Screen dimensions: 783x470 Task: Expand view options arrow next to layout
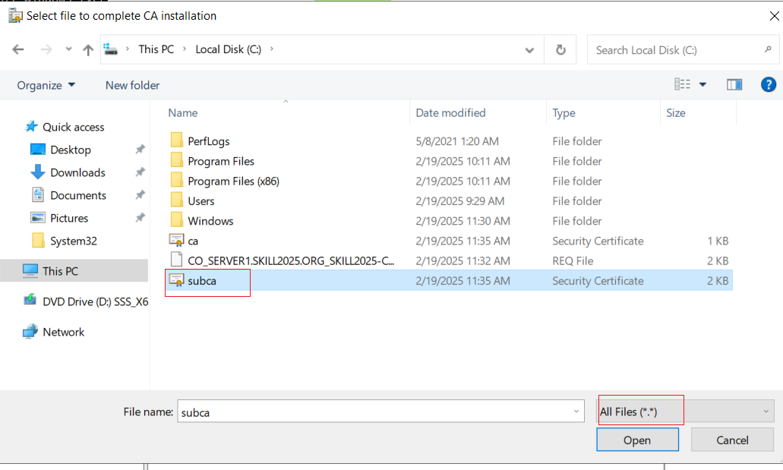(x=702, y=84)
